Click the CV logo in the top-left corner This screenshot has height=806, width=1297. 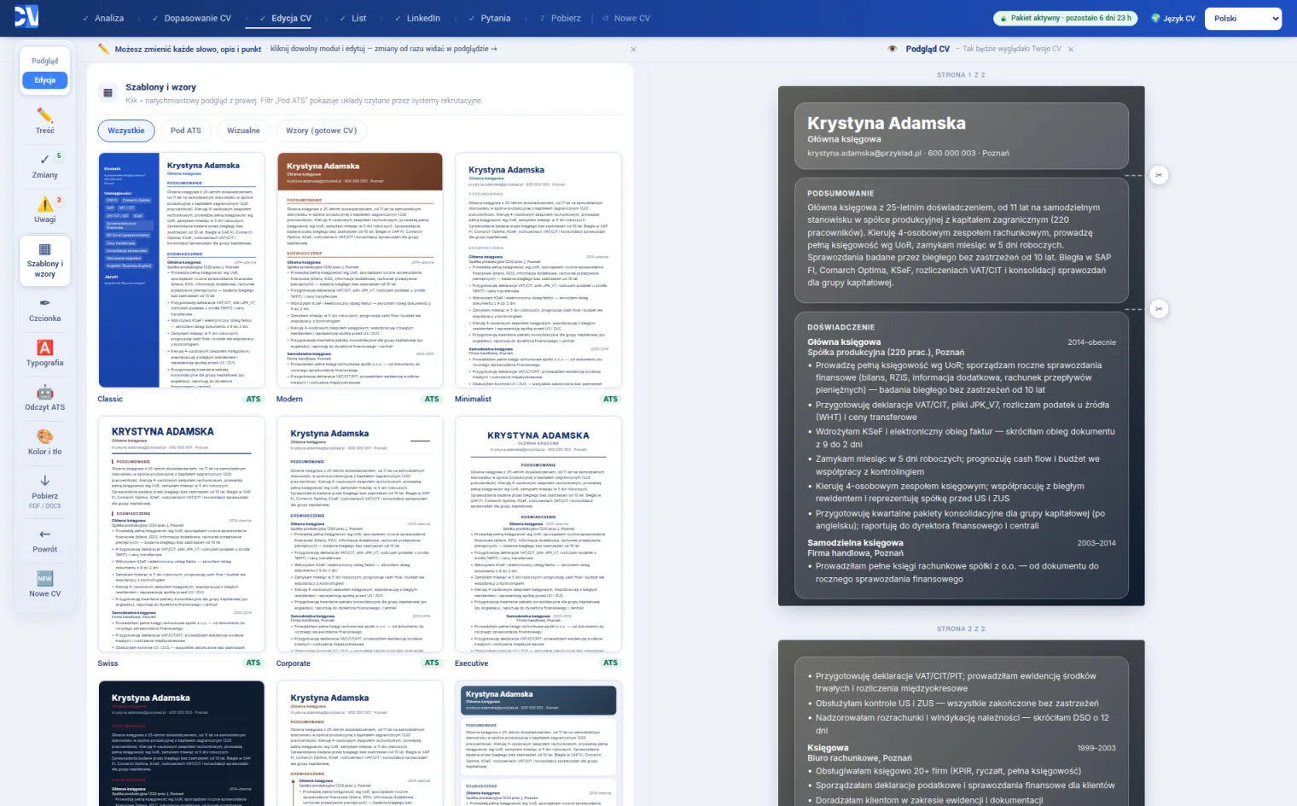26,17
